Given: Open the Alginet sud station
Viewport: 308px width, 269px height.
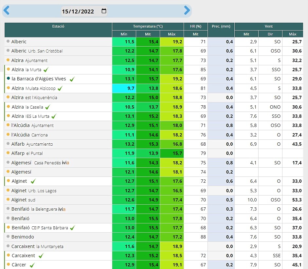Looking at the screenshot, I should (x=23, y=200).
